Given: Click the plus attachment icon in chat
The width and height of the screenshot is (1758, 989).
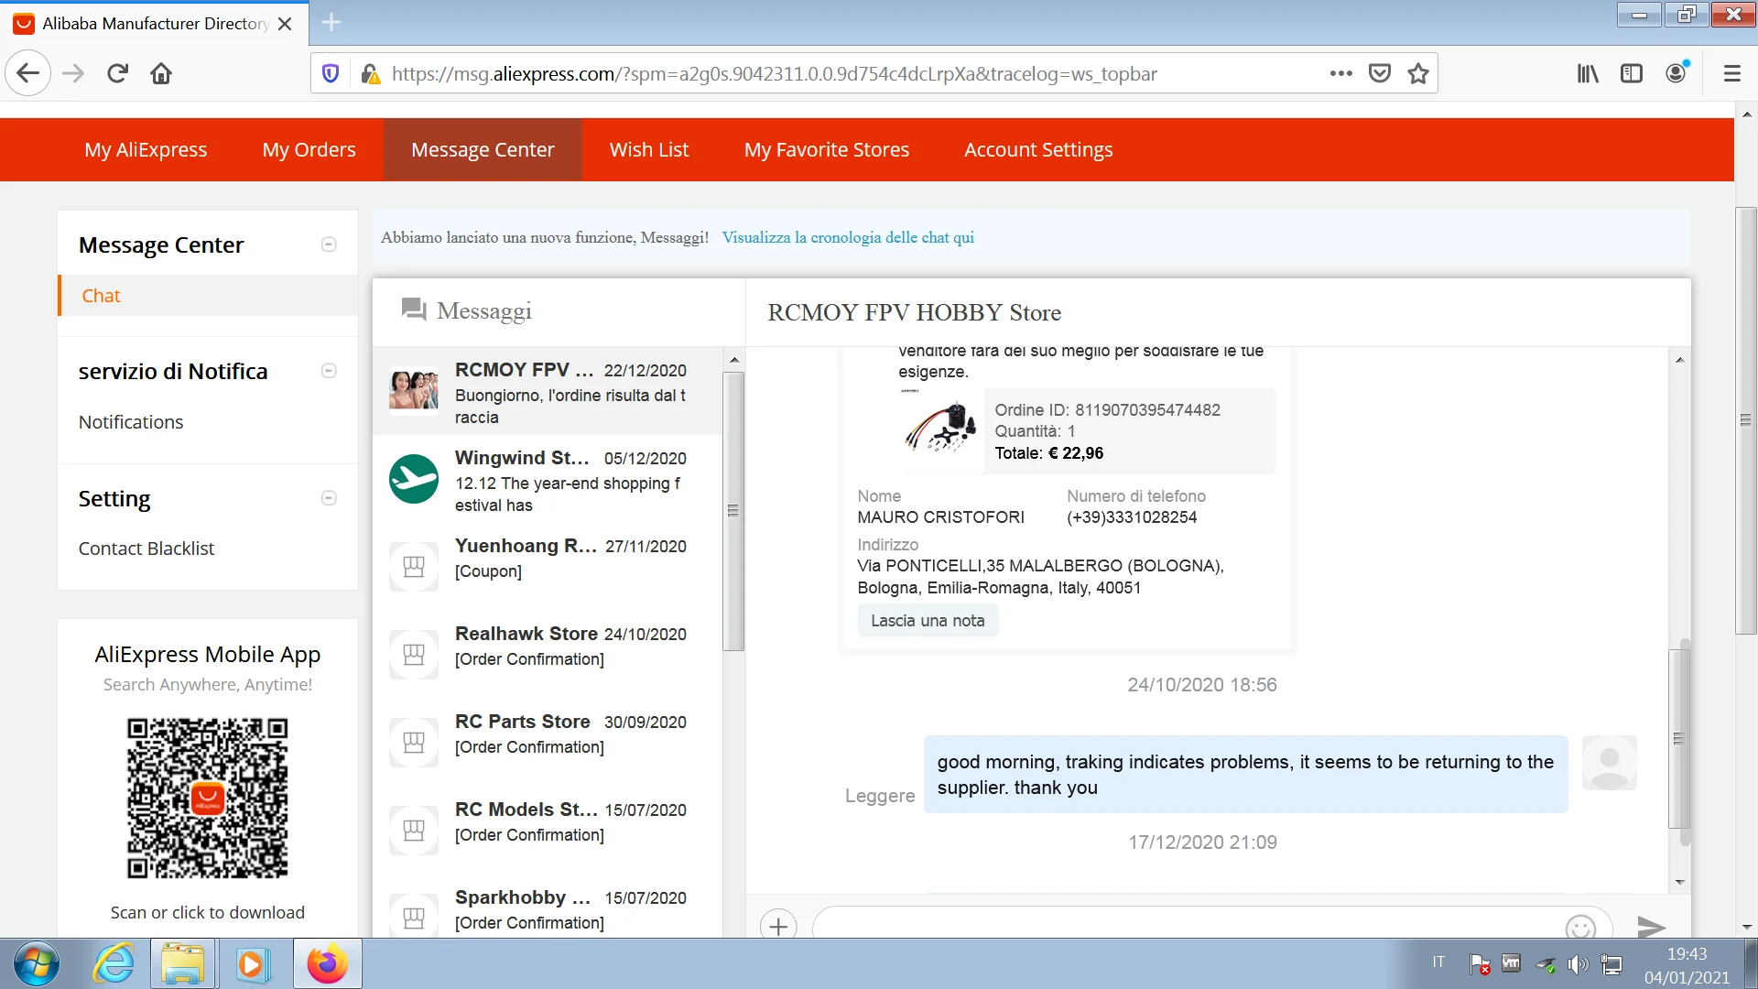Looking at the screenshot, I should click(x=778, y=926).
